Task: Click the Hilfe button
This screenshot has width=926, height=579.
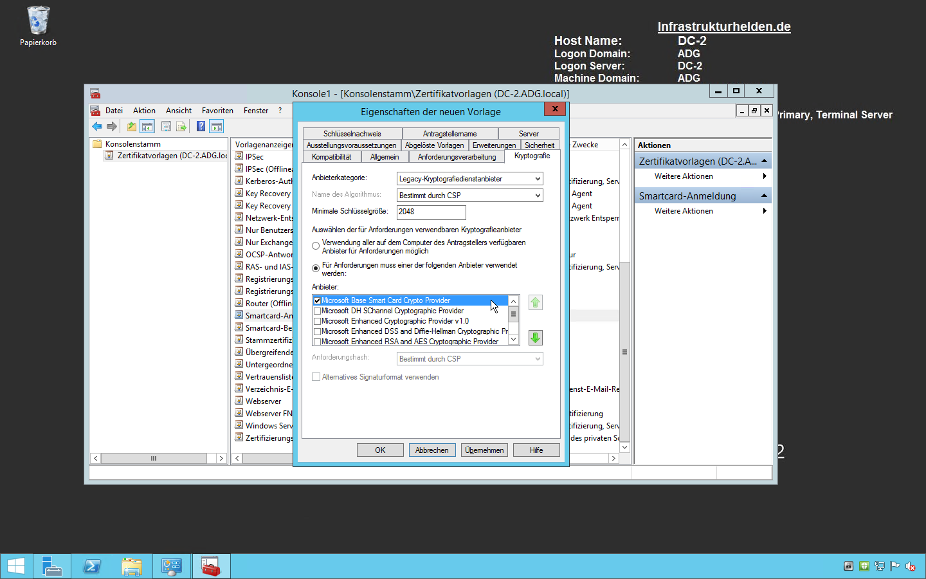Action: (x=536, y=450)
